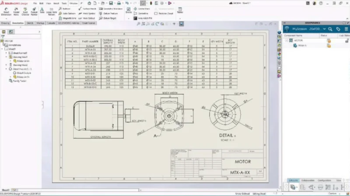Open the Tools menu

[64, 3]
